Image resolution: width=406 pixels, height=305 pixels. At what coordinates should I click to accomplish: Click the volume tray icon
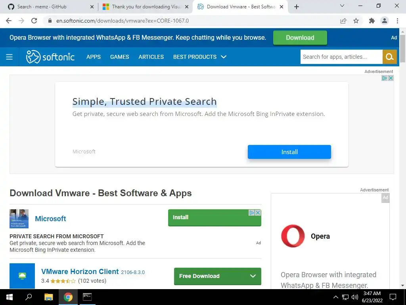(355, 297)
